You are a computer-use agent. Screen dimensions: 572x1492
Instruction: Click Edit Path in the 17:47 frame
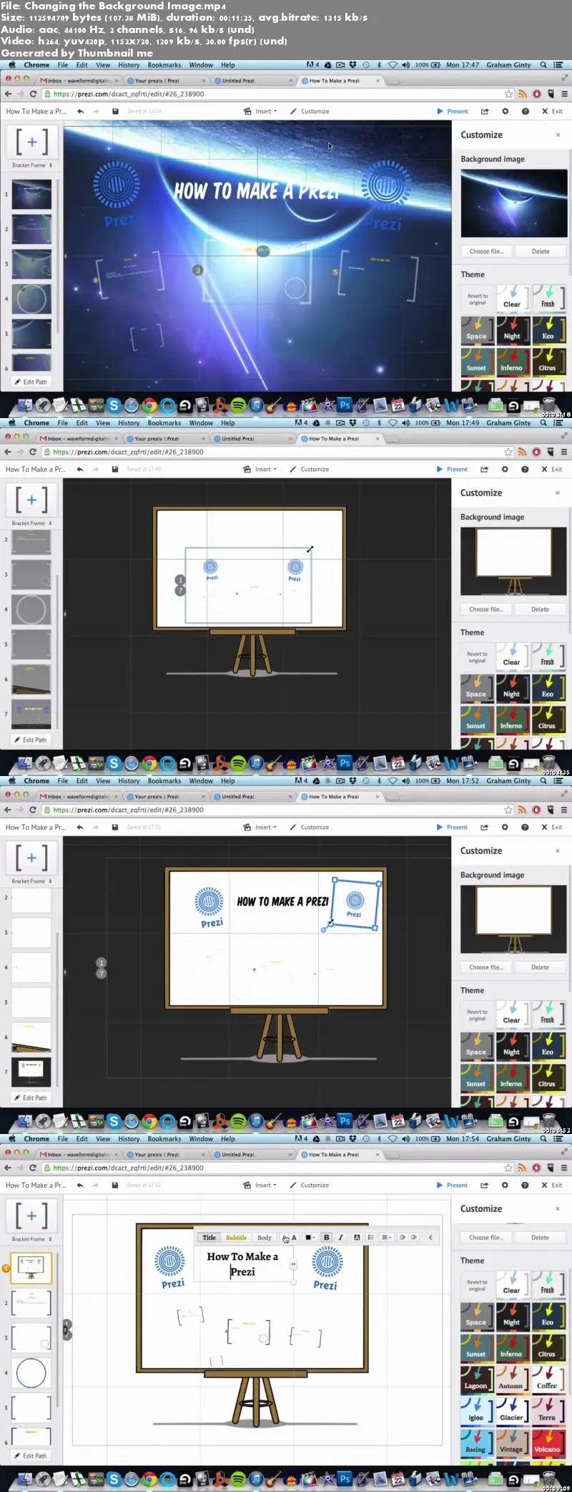(31, 382)
